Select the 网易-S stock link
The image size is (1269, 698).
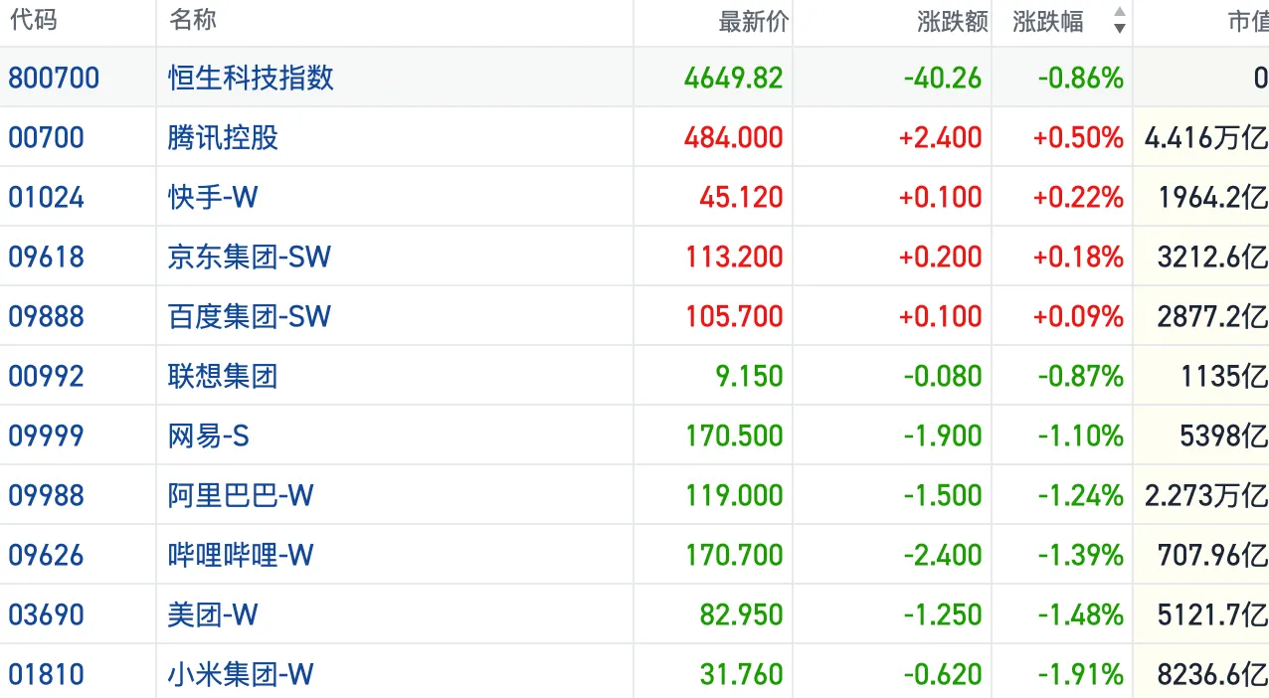[208, 436]
